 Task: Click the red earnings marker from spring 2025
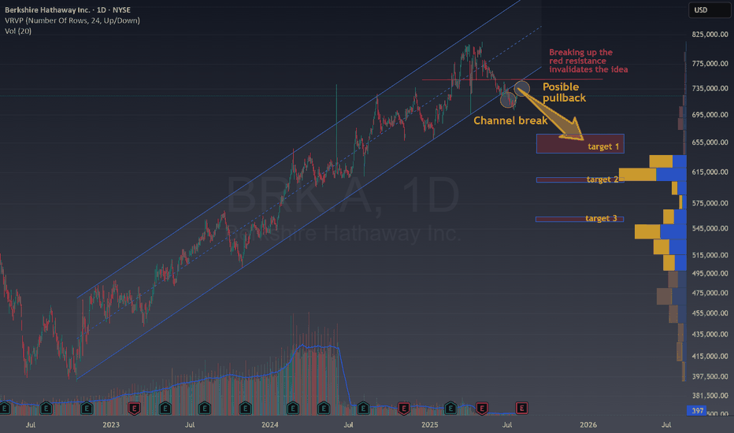[x=482, y=408]
